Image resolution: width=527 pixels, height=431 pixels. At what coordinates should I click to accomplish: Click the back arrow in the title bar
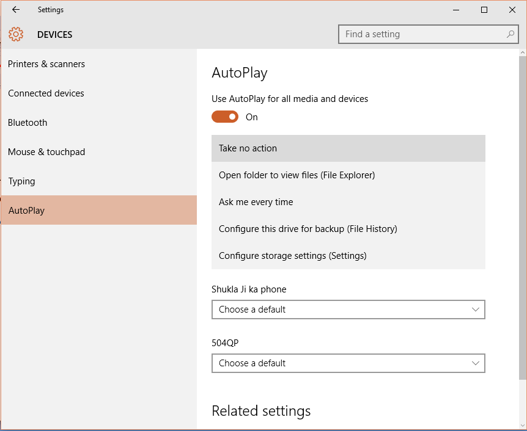pyautogui.click(x=16, y=10)
